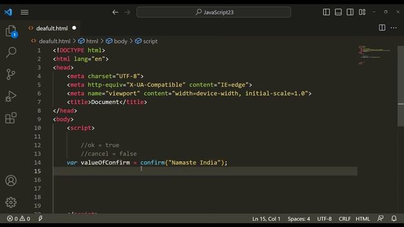Click the closing head tag on line 8
This screenshot has width=404, height=227.
coord(65,111)
